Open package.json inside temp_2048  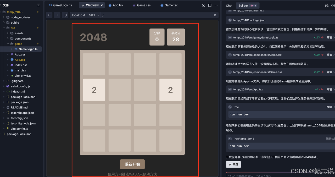(x=20, y=102)
